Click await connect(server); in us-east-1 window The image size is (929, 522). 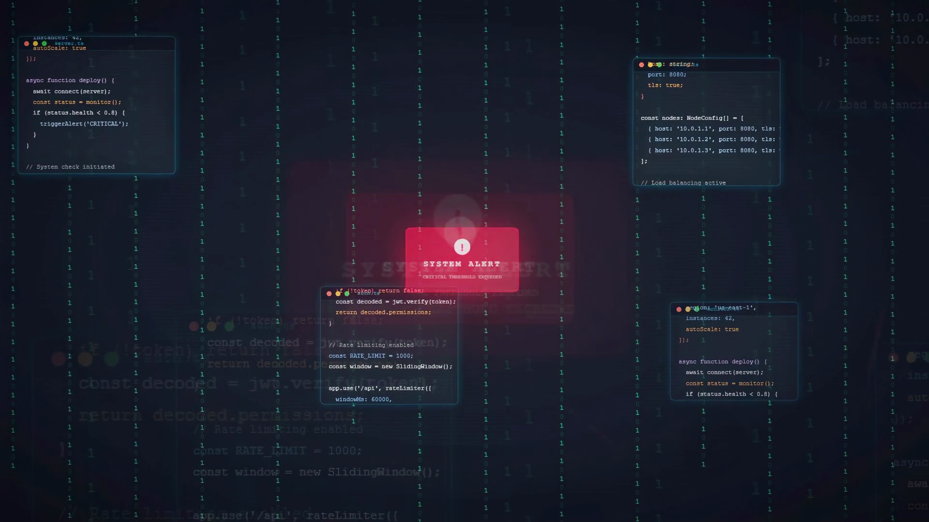pos(724,372)
